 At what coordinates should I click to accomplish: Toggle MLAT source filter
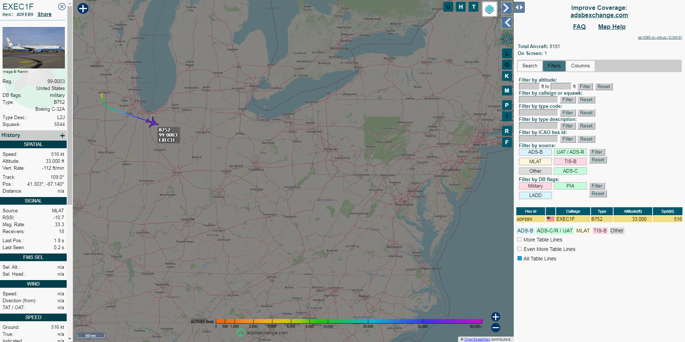[535, 162]
